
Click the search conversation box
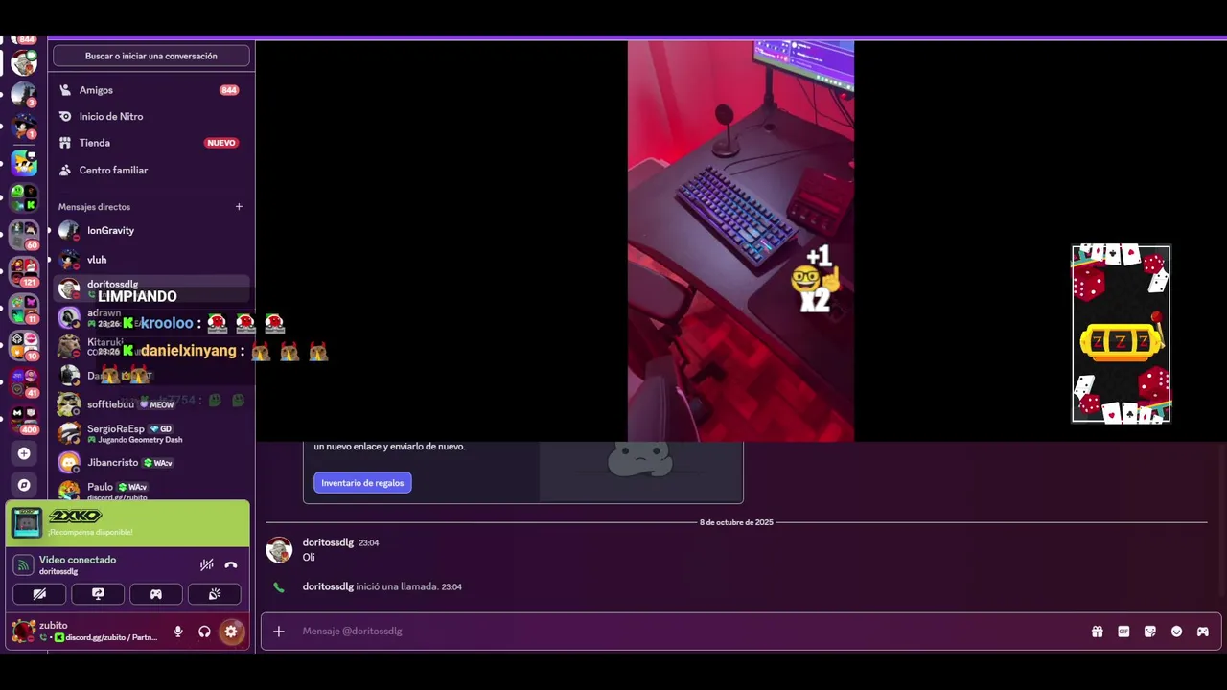pyautogui.click(x=151, y=56)
